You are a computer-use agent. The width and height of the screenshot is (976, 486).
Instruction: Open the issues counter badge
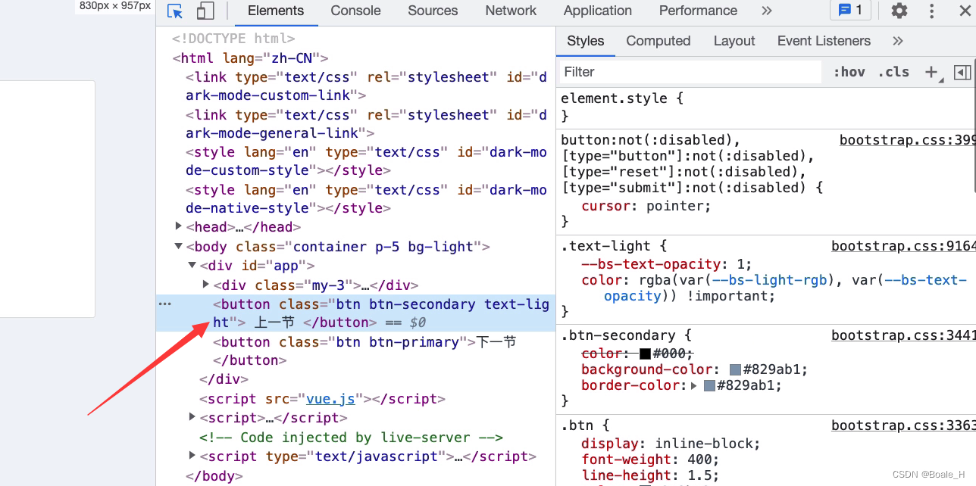point(850,10)
